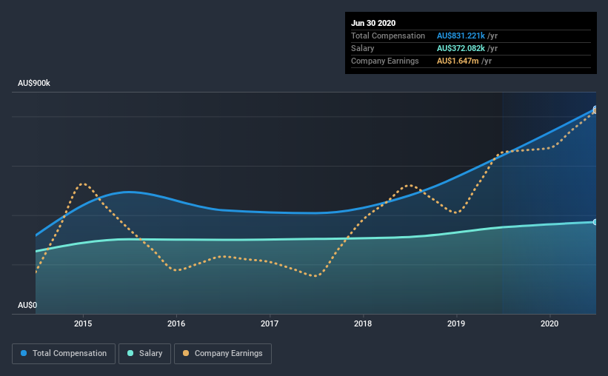Click the 2020 x-axis label
The width and height of the screenshot is (608, 376).
pyautogui.click(x=549, y=323)
